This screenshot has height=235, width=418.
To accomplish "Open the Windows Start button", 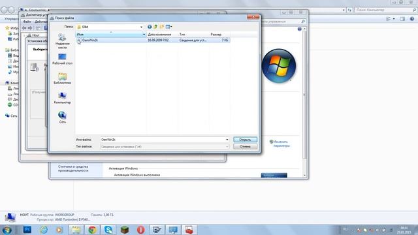I will (x=7, y=230).
